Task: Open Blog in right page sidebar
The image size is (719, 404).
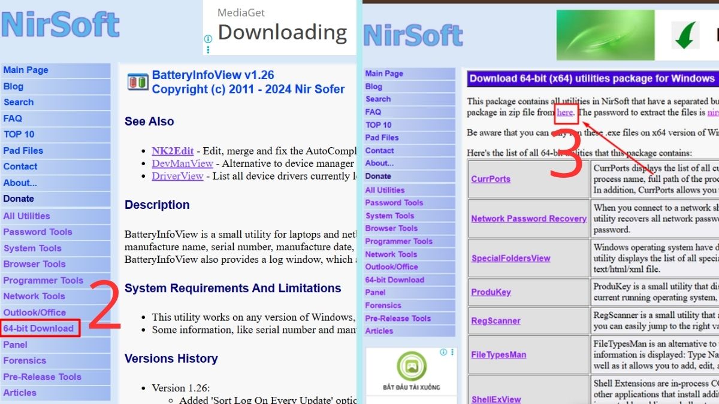Action: (374, 86)
